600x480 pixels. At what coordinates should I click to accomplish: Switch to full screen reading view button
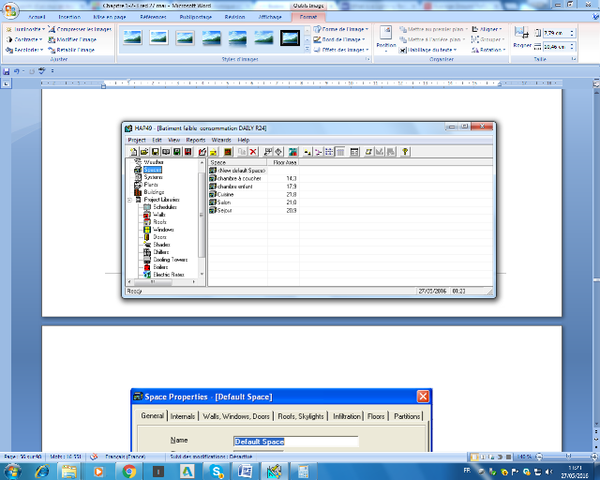(483, 457)
